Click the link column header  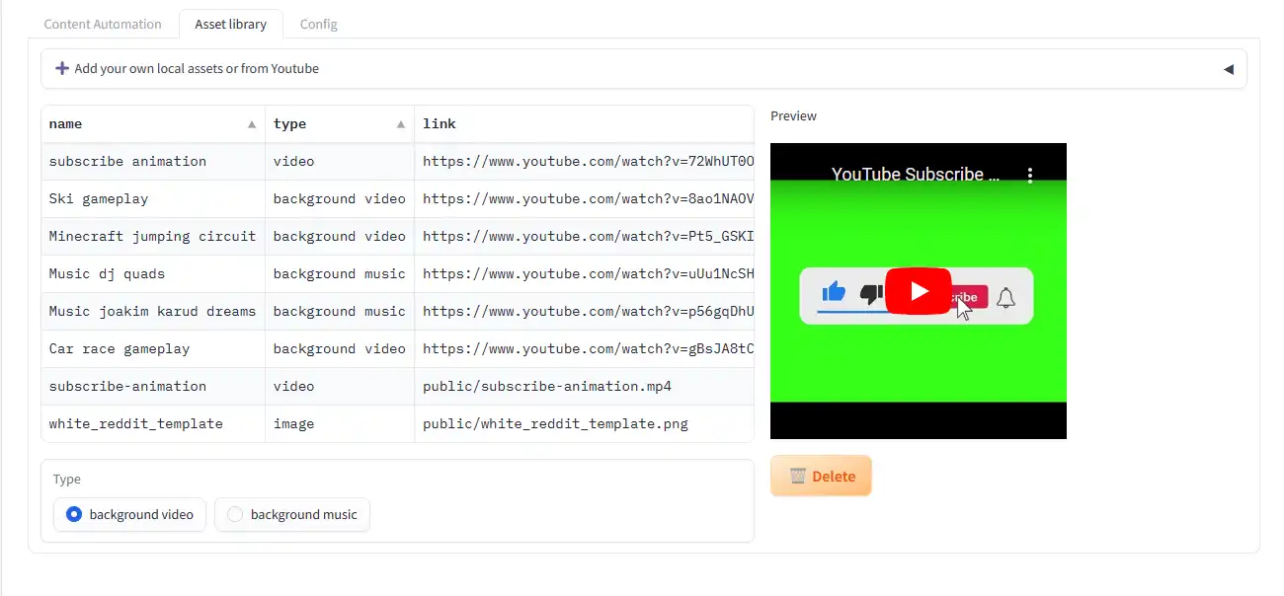584,124
